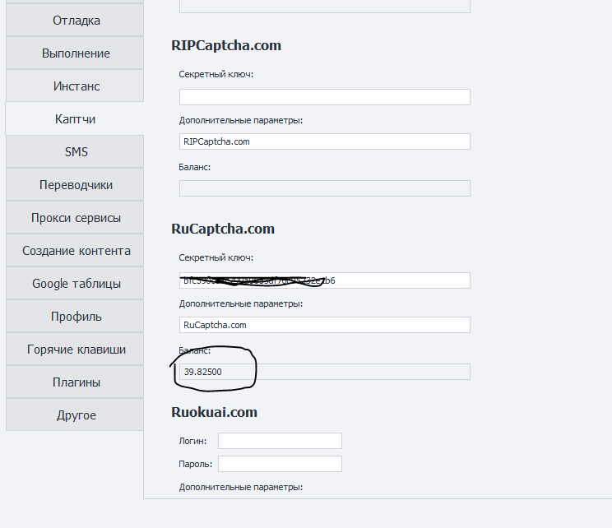The height and width of the screenshot is (528, 612).
Task: Select the RIPCaptcha balance field
Action: point(325,188)
